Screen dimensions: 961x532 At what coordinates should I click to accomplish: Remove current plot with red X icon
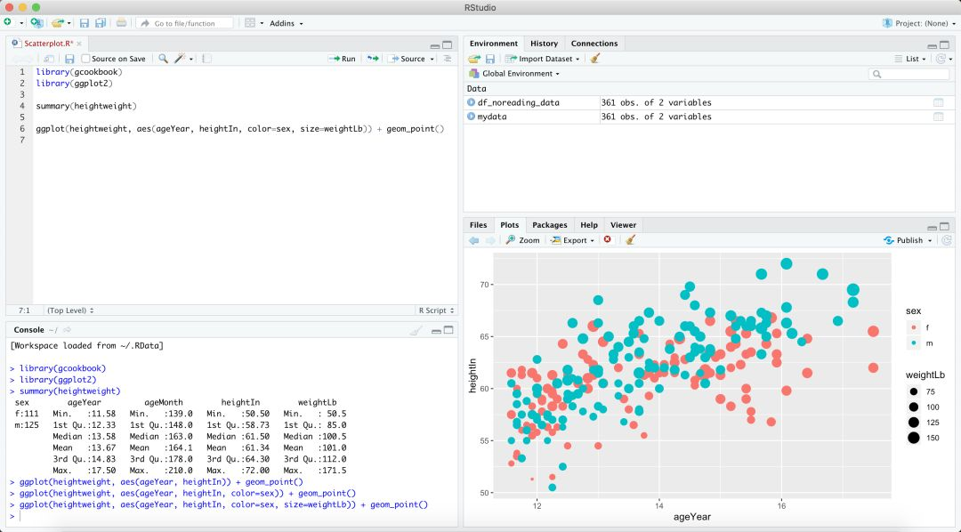(x=608, y=240)
